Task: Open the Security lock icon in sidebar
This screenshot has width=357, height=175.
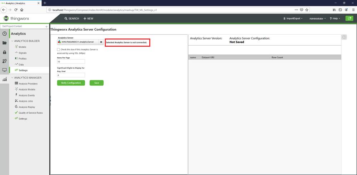Action: click(5, 52)
